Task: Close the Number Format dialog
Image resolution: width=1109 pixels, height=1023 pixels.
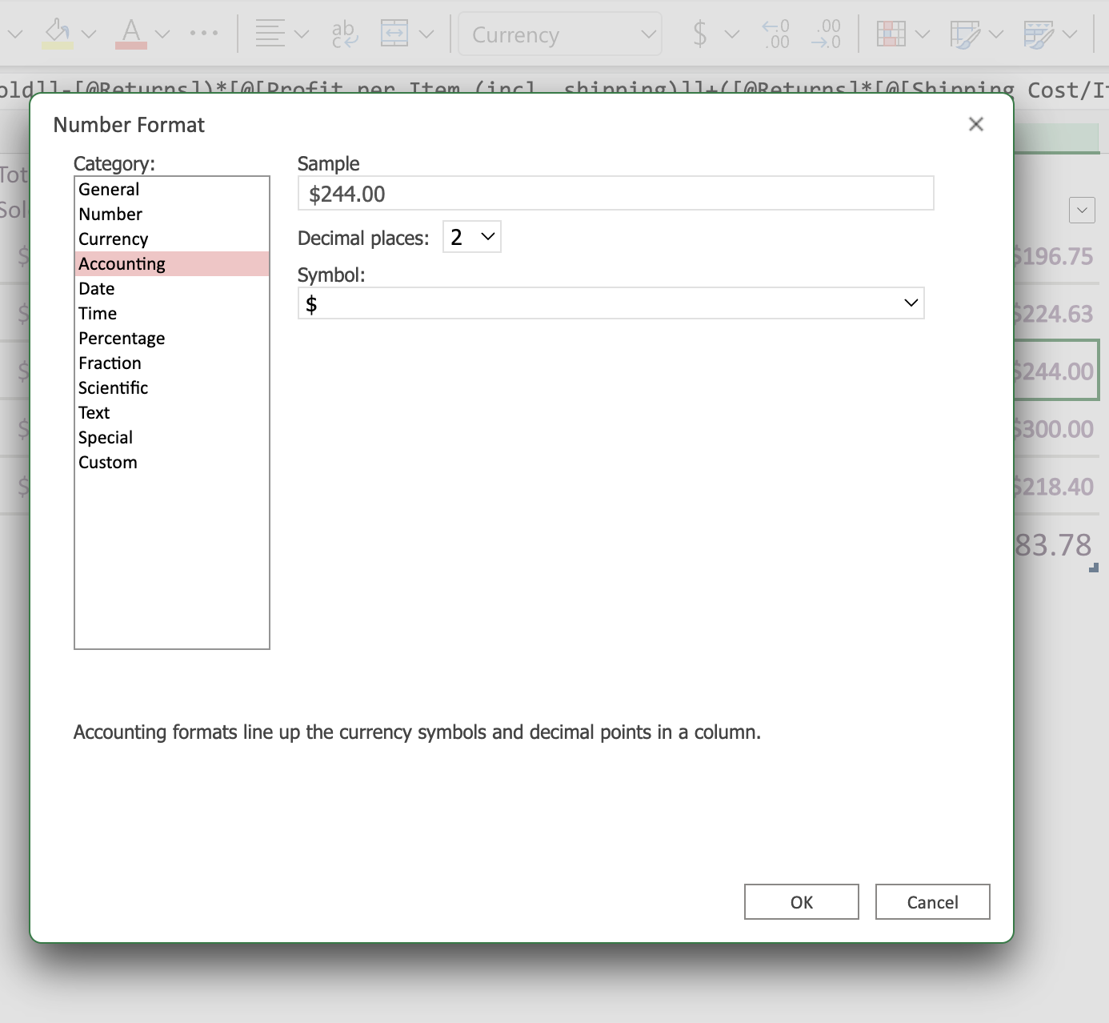Action: pyautogui.click(x=975, y=124)
